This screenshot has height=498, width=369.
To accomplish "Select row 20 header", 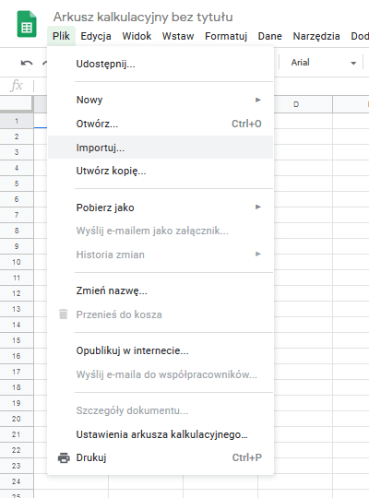I will pos(17,419).
